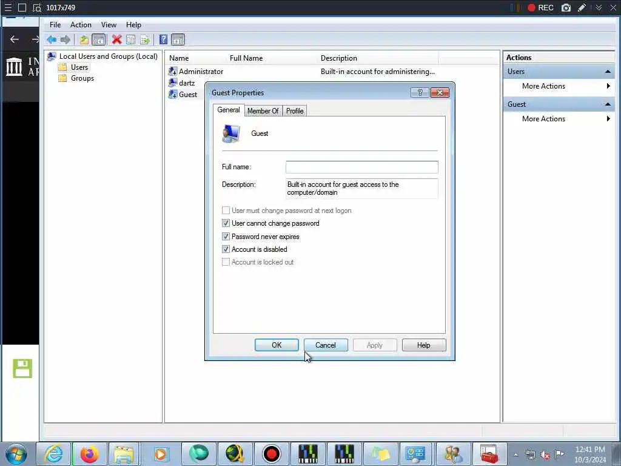Click the green floppy disk save icon
This screenshot has width=621, height=466.
coord(22,368)
